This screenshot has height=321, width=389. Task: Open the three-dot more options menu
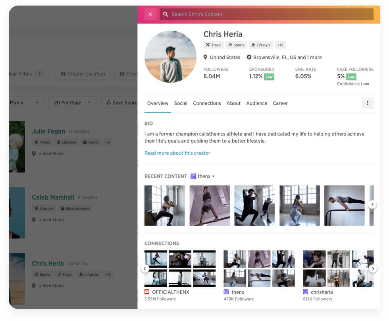(368, 103)
